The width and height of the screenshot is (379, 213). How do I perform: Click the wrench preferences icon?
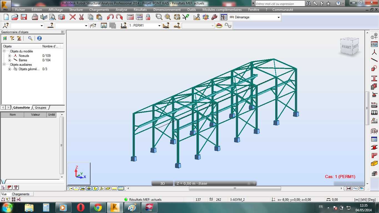pos(214,17)
